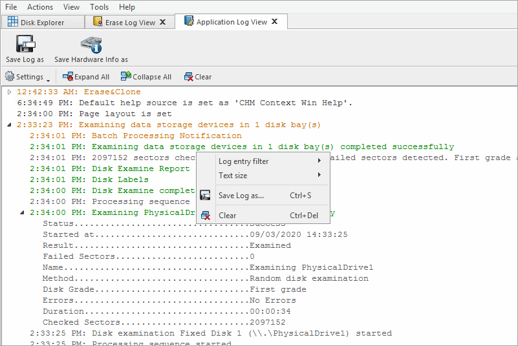
Task: Switch to the Erase Log View tab
Action: click(129, 22)
